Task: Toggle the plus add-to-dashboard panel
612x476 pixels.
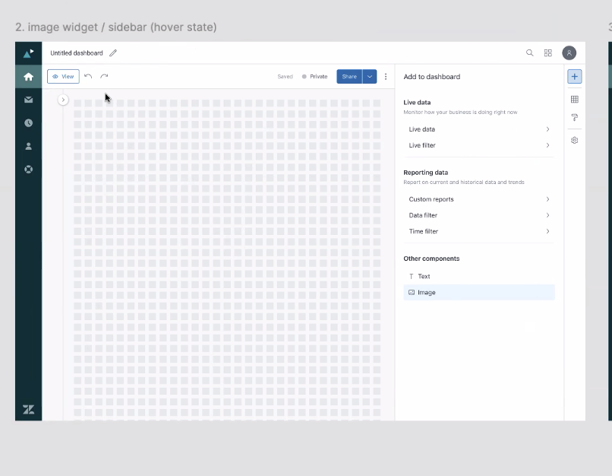Action: coord(575,77)
